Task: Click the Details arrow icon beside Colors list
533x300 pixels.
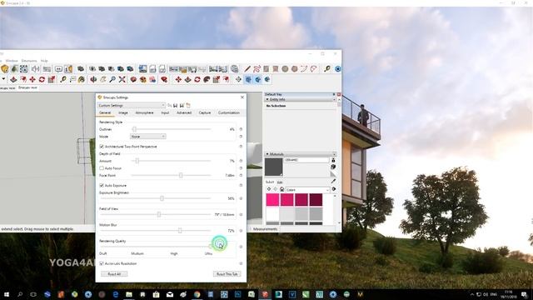Action: [334, 189]
